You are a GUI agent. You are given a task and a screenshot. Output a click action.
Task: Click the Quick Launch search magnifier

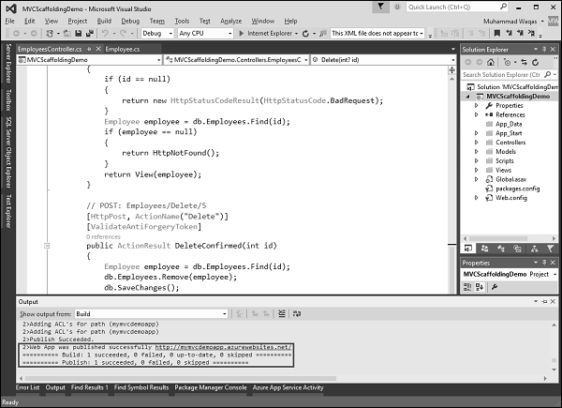click(503, 7)
